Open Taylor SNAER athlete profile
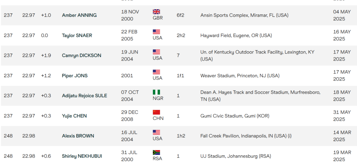This screenshot has height=166, width=357. coord(77,36)
